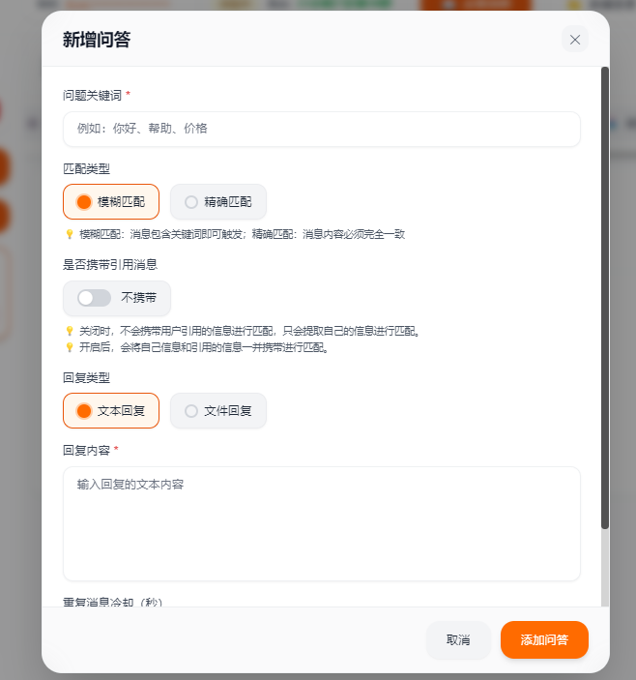Click into the 回复内容 text area
The width and height of the screenshot is (636, 680).
[x=321, y=523]
